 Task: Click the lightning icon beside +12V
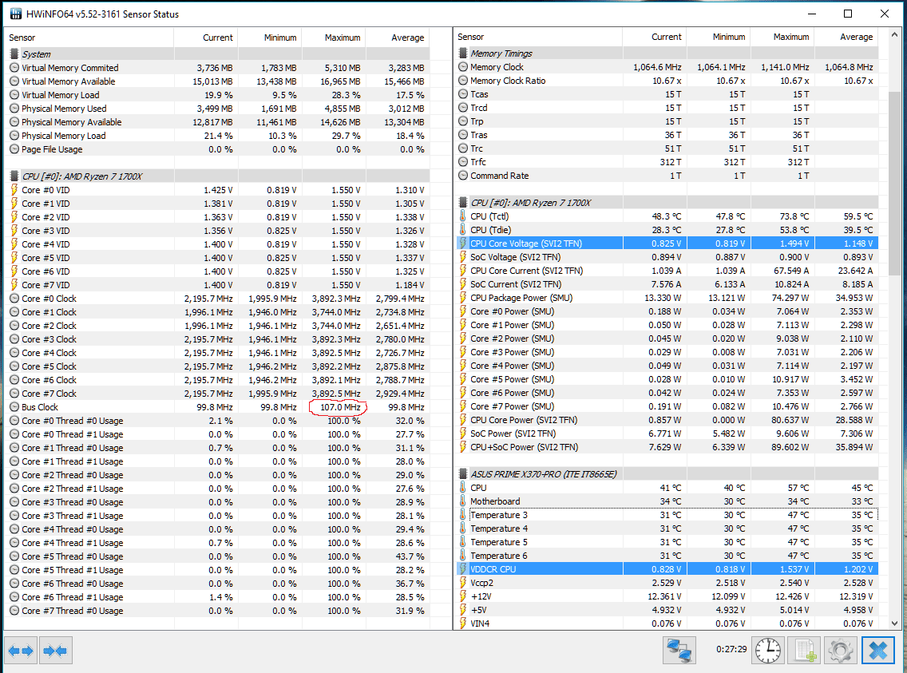point(463,596)
